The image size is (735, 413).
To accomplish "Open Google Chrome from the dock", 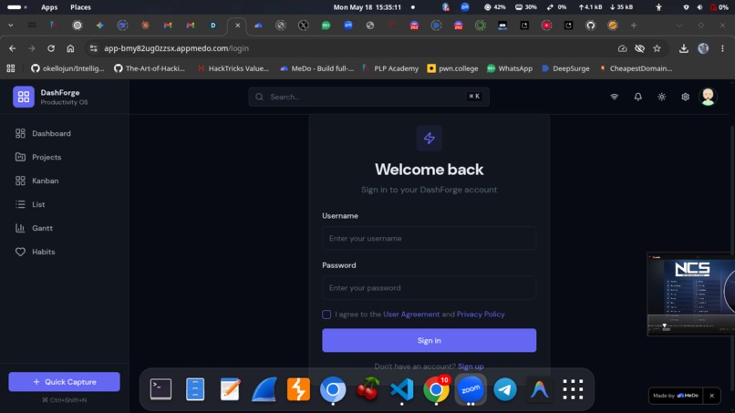I will pyautogui.click(x=436, y=389).
